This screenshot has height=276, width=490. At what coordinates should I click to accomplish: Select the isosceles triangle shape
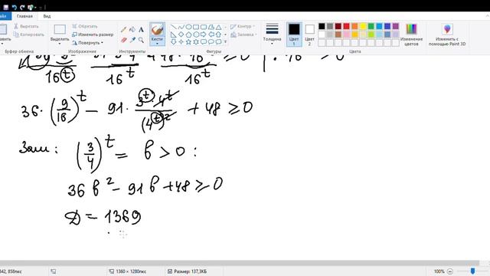click(x=218, y=28)
